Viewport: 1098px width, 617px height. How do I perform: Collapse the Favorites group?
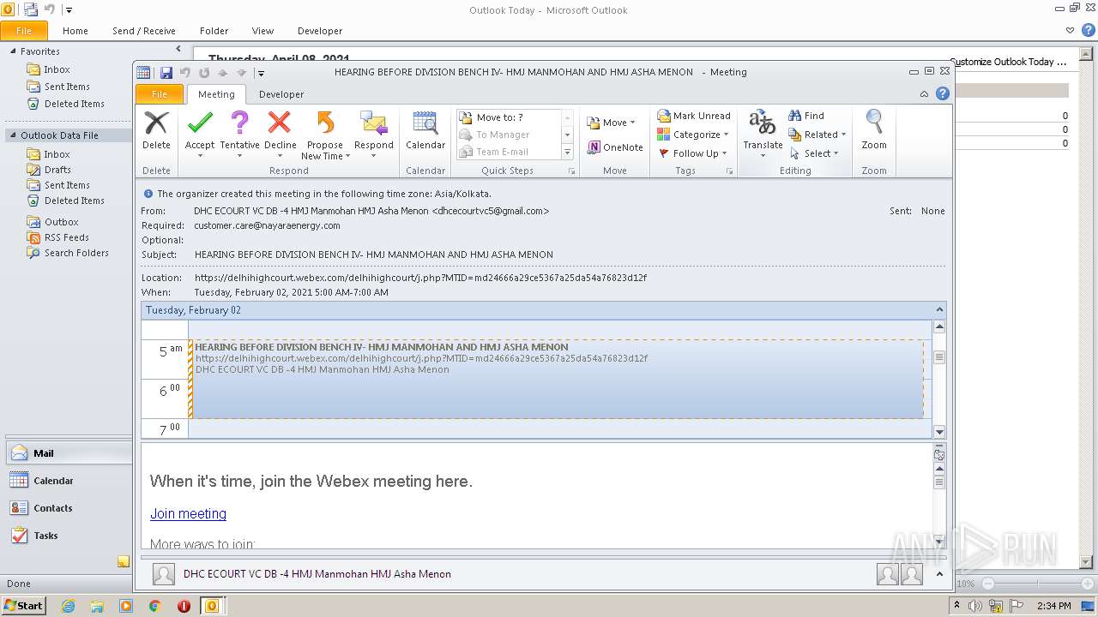tap(13, 51)
